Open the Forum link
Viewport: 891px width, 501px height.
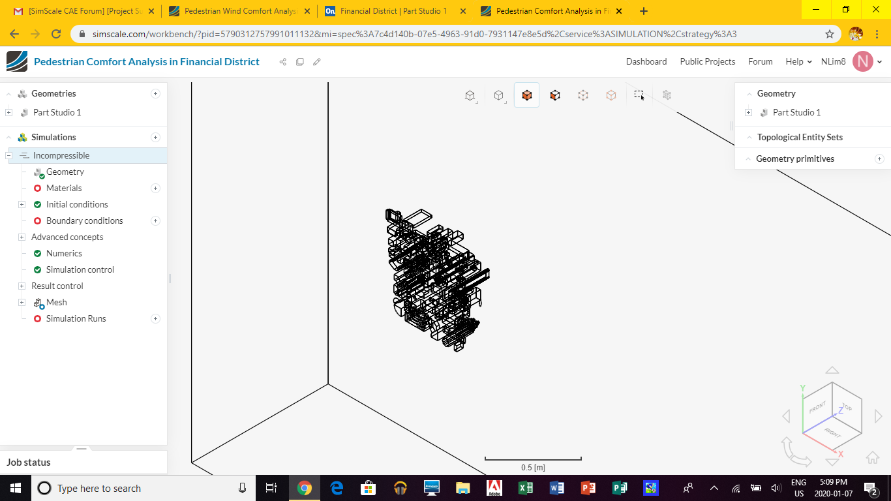[761, 61]
